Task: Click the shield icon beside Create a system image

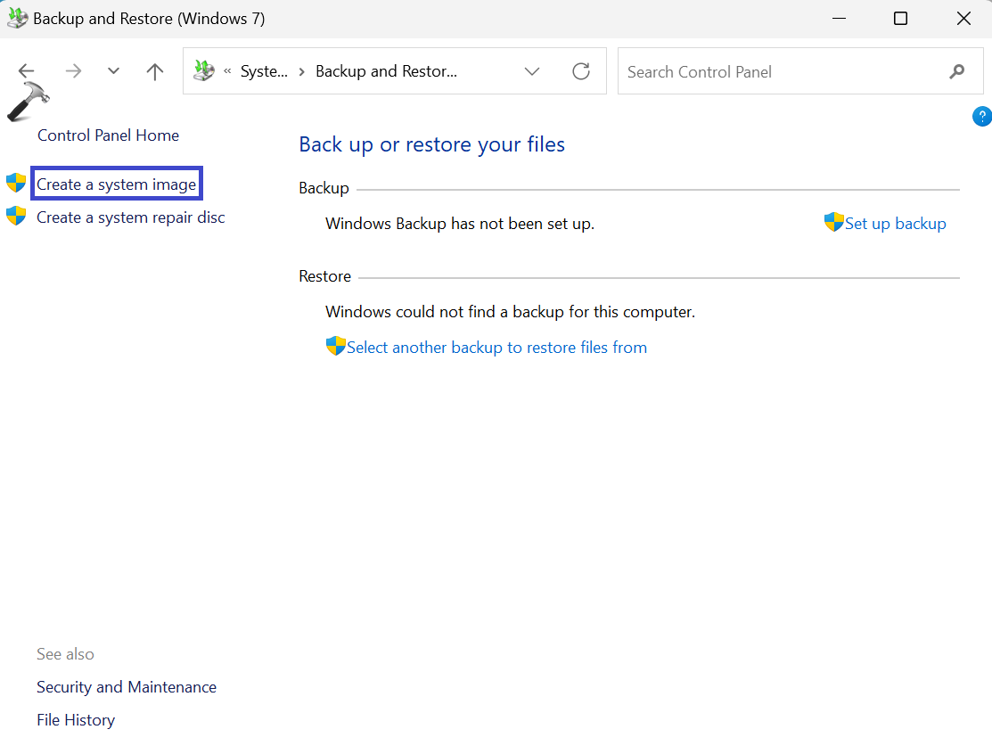Action: point(16,183)
